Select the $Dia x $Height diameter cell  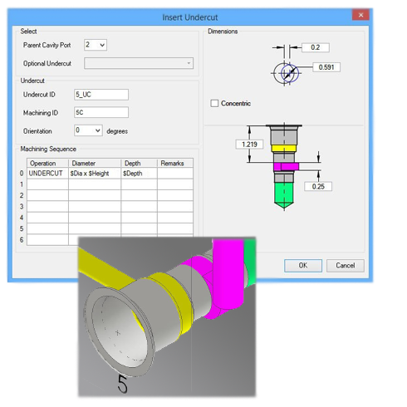click(x=95, y=174)
